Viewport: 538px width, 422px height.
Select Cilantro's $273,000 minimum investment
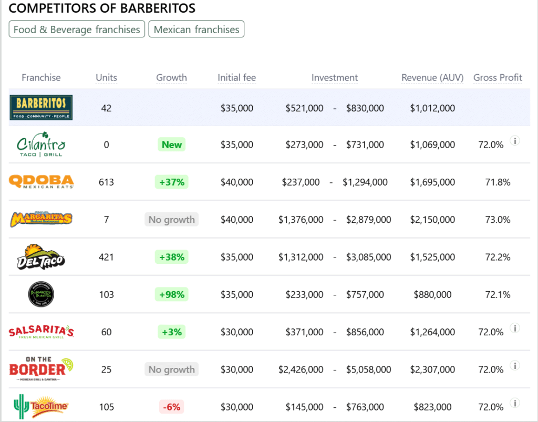point(304,145)
